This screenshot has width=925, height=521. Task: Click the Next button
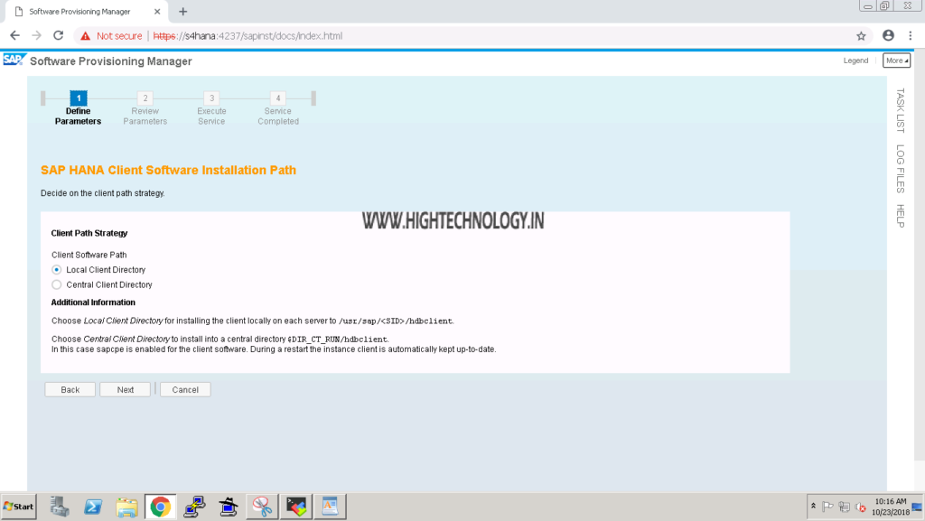pos(125,389)
